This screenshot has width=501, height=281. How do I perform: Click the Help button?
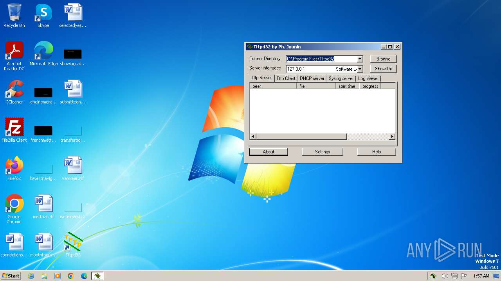tap(377, 152)
